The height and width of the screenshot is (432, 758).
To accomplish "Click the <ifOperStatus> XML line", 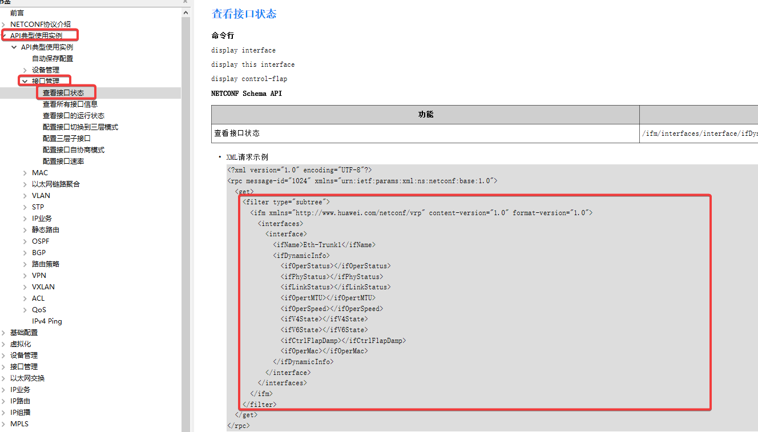I will click(336, 266).
